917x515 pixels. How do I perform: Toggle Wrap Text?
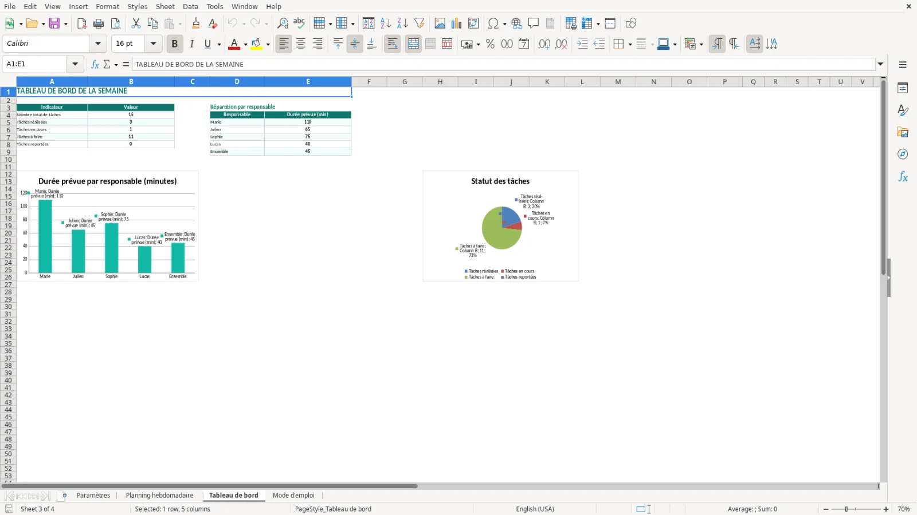pyautogui.click(x=393, y=44)
